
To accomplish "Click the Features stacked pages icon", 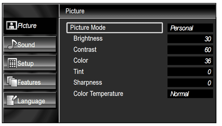I will (x=11, y=82).
